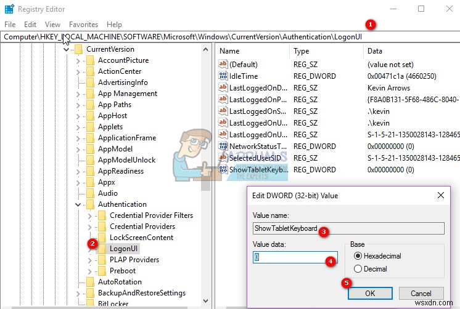This screenshot has height=309, width=460.
Task: Select the AppReadiness tree key
Action: click(121, 171)
